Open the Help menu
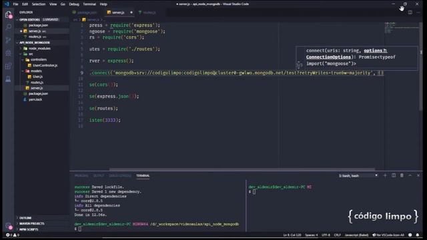The width and height of the screenshot is (427, 240). (x=103, y=4)
